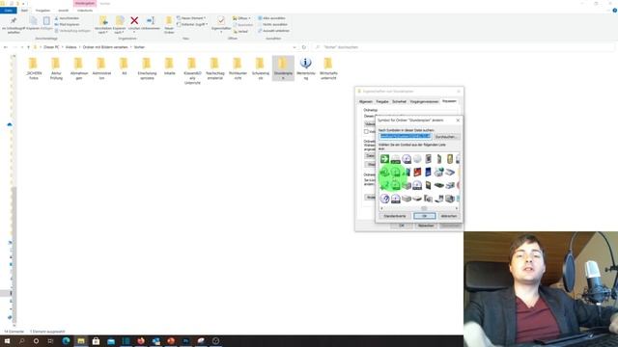The image size is (618, 347).
Task: Open the blue Datei tab
Action: [9, 11]
